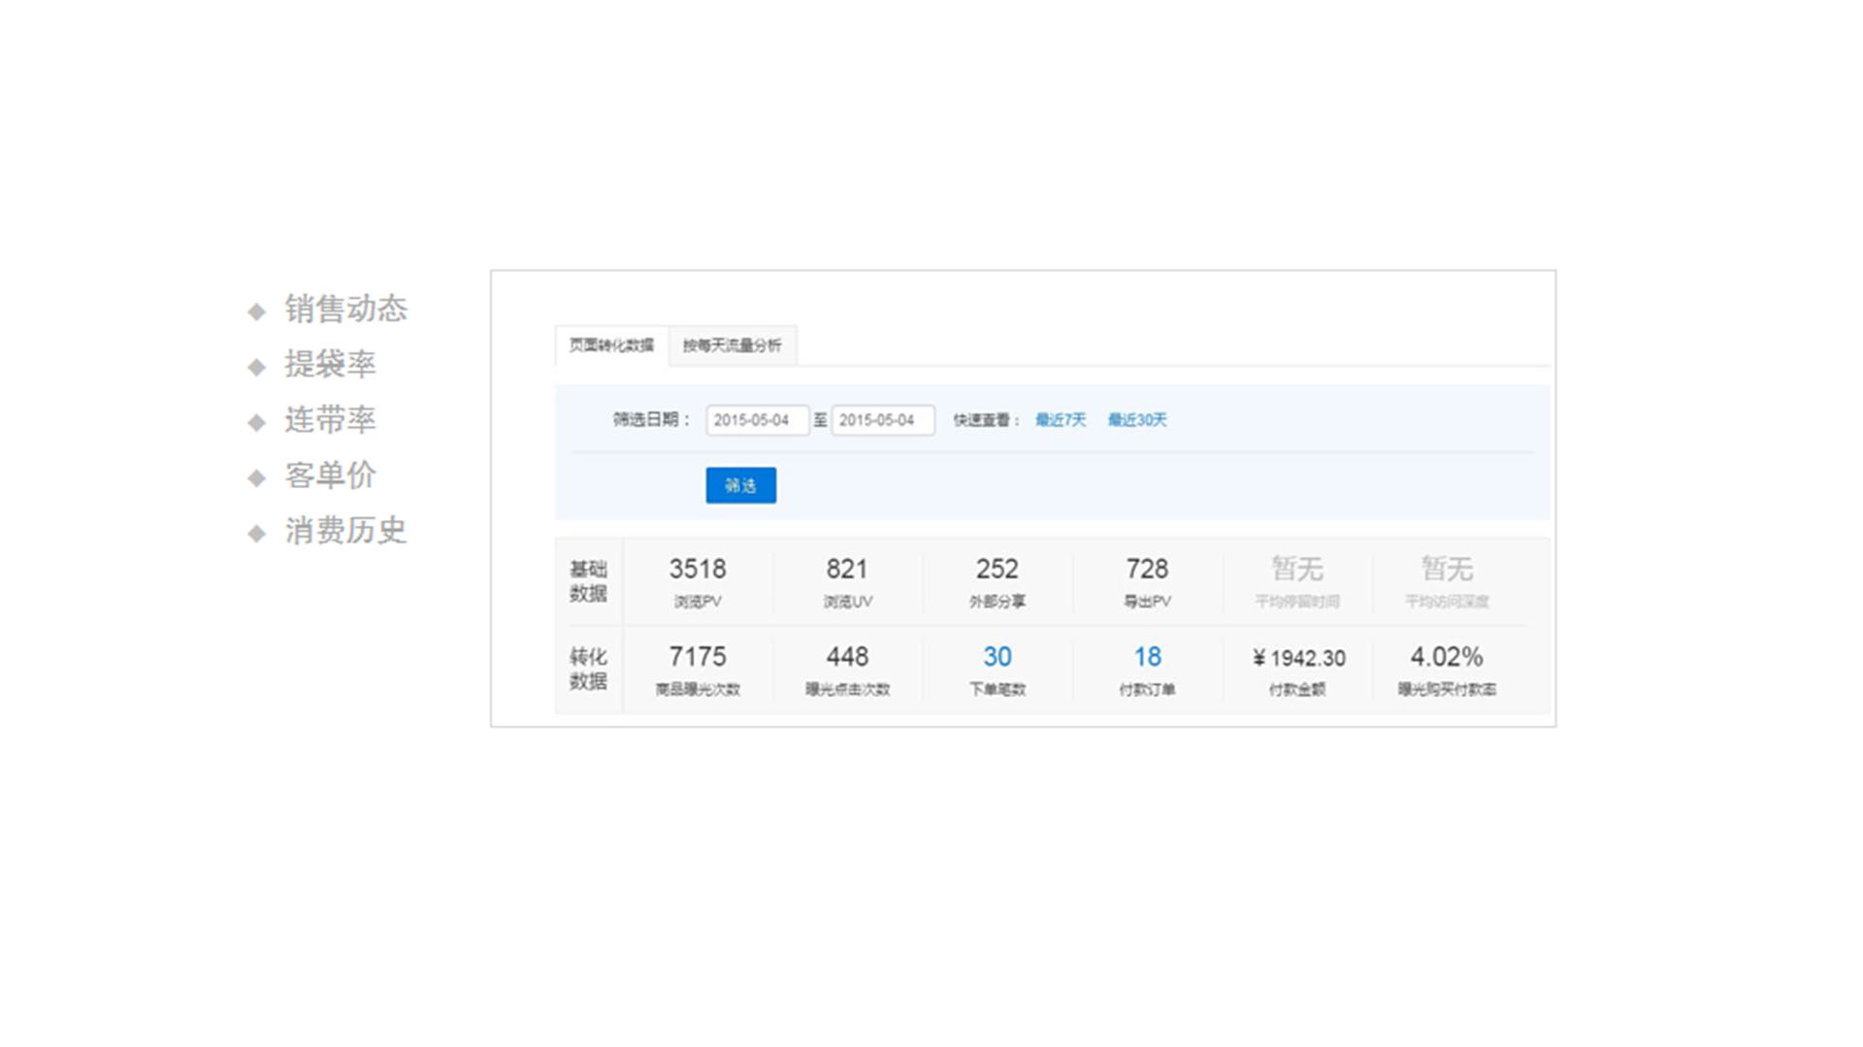Viewport: 1863px width, 1047px height.
Task: Click the diamond icon beside 销售动态
Action: pyautogui.click(x=257, y=311)
